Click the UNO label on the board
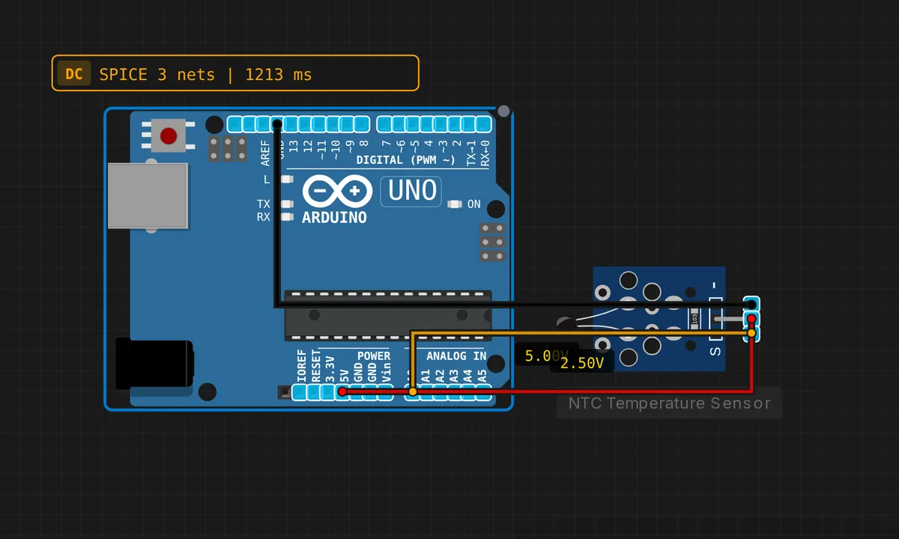 [x=411, y=191]
